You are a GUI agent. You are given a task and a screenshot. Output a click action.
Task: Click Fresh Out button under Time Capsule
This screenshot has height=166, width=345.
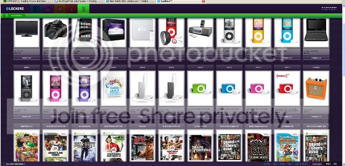[114, 58]
